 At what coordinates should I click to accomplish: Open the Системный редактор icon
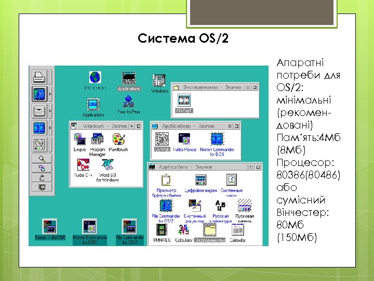click(x=195, y=206)
